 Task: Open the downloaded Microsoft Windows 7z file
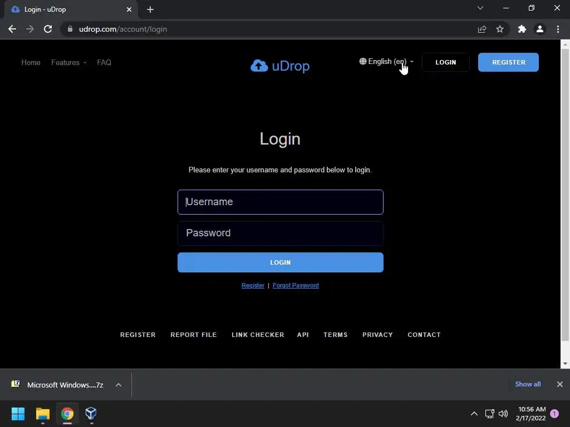pyautogui.click(x=65, y=385)
